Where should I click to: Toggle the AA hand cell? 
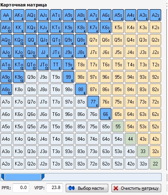[6, 15]
